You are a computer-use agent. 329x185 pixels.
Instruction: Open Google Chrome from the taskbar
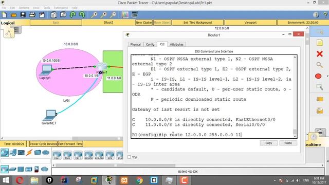[139, 180]
